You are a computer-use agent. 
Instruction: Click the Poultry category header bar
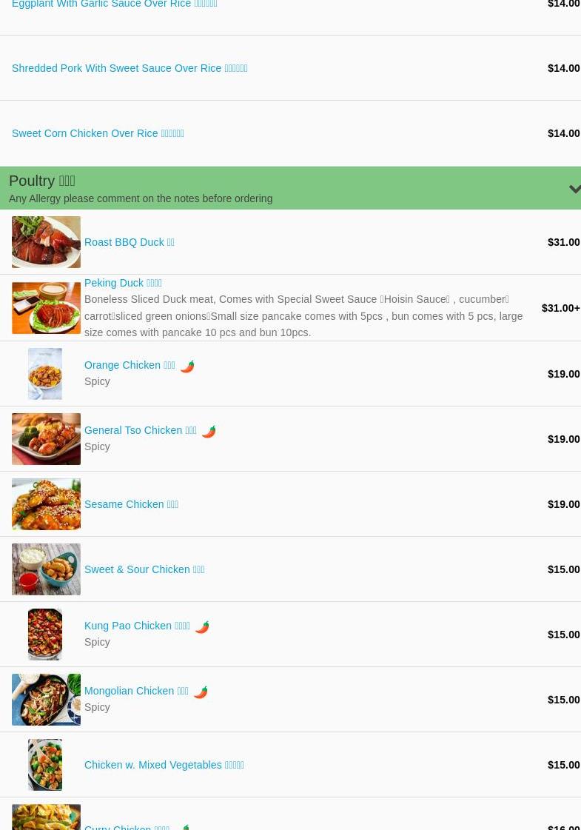[290, 188]
